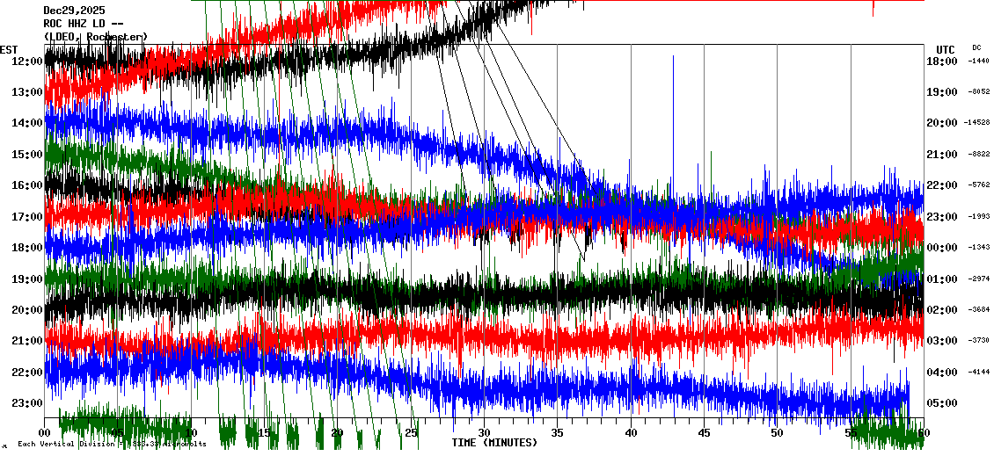The width and height of the screenshot is (994, 456).
Task: Click the -4144 DC offset value
Action: [980, 372]
